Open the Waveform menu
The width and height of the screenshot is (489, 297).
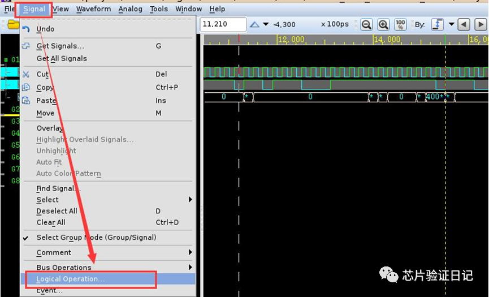(x=93, y=9)
